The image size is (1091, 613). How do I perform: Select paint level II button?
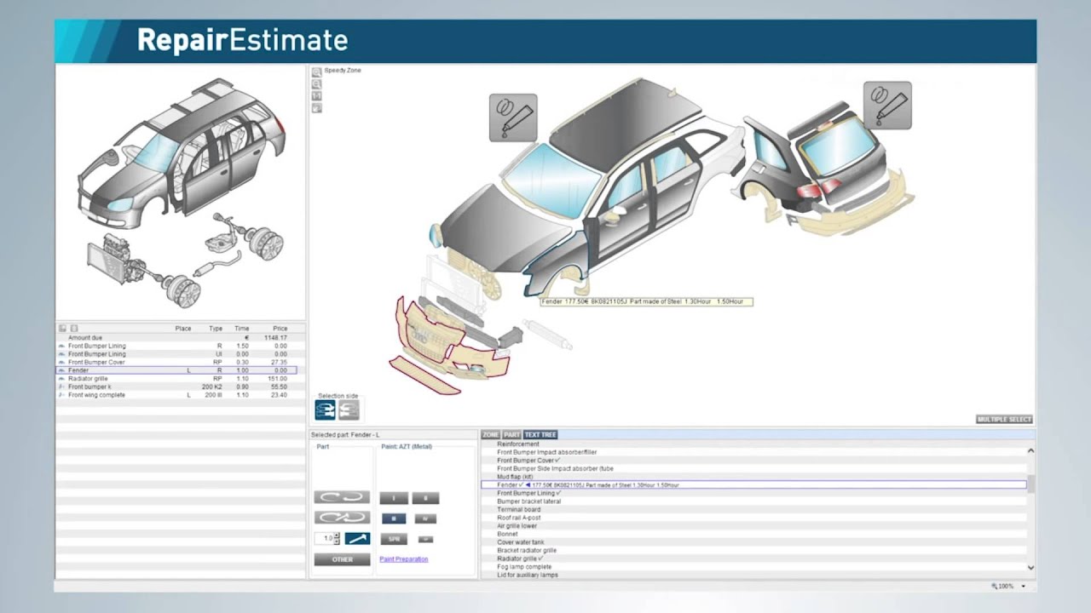tap(425, 498)
